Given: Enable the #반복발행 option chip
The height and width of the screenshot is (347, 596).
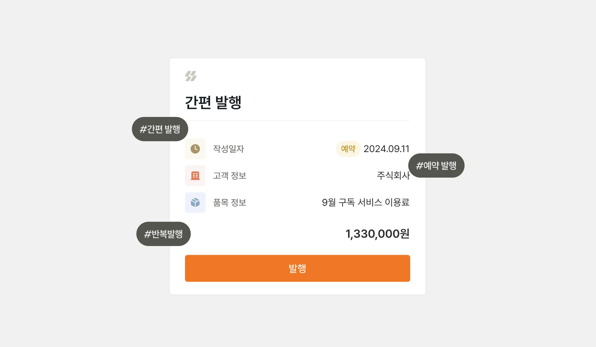Looking at the screenshot, I should tap(164, 234).
